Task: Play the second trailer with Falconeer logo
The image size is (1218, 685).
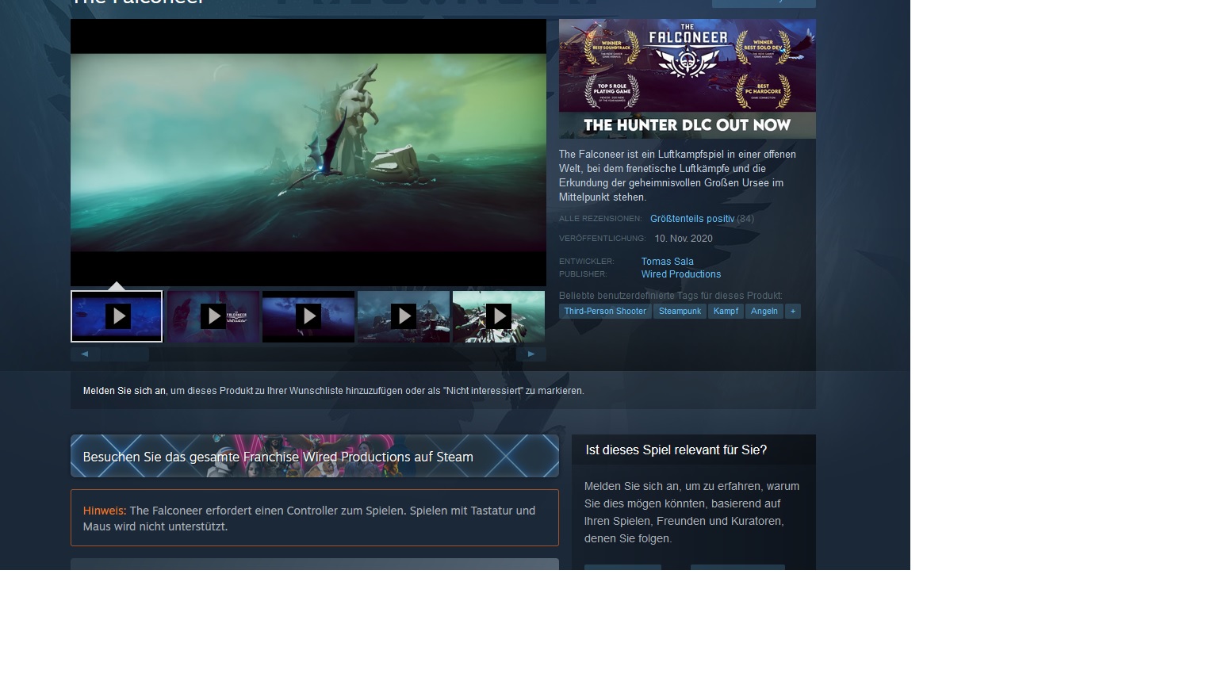Action: click(x=213, y=316)
